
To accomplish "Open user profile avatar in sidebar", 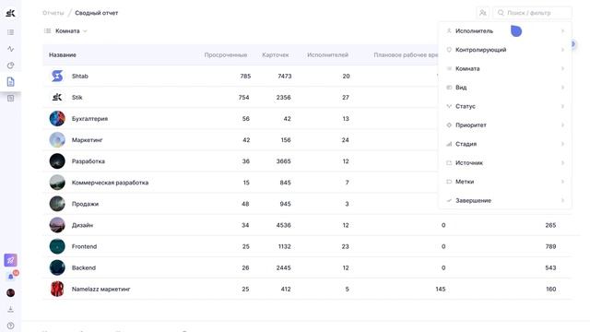I will point(10,293).
